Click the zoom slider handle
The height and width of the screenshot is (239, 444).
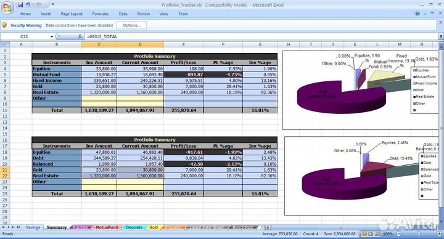point(419,234)
